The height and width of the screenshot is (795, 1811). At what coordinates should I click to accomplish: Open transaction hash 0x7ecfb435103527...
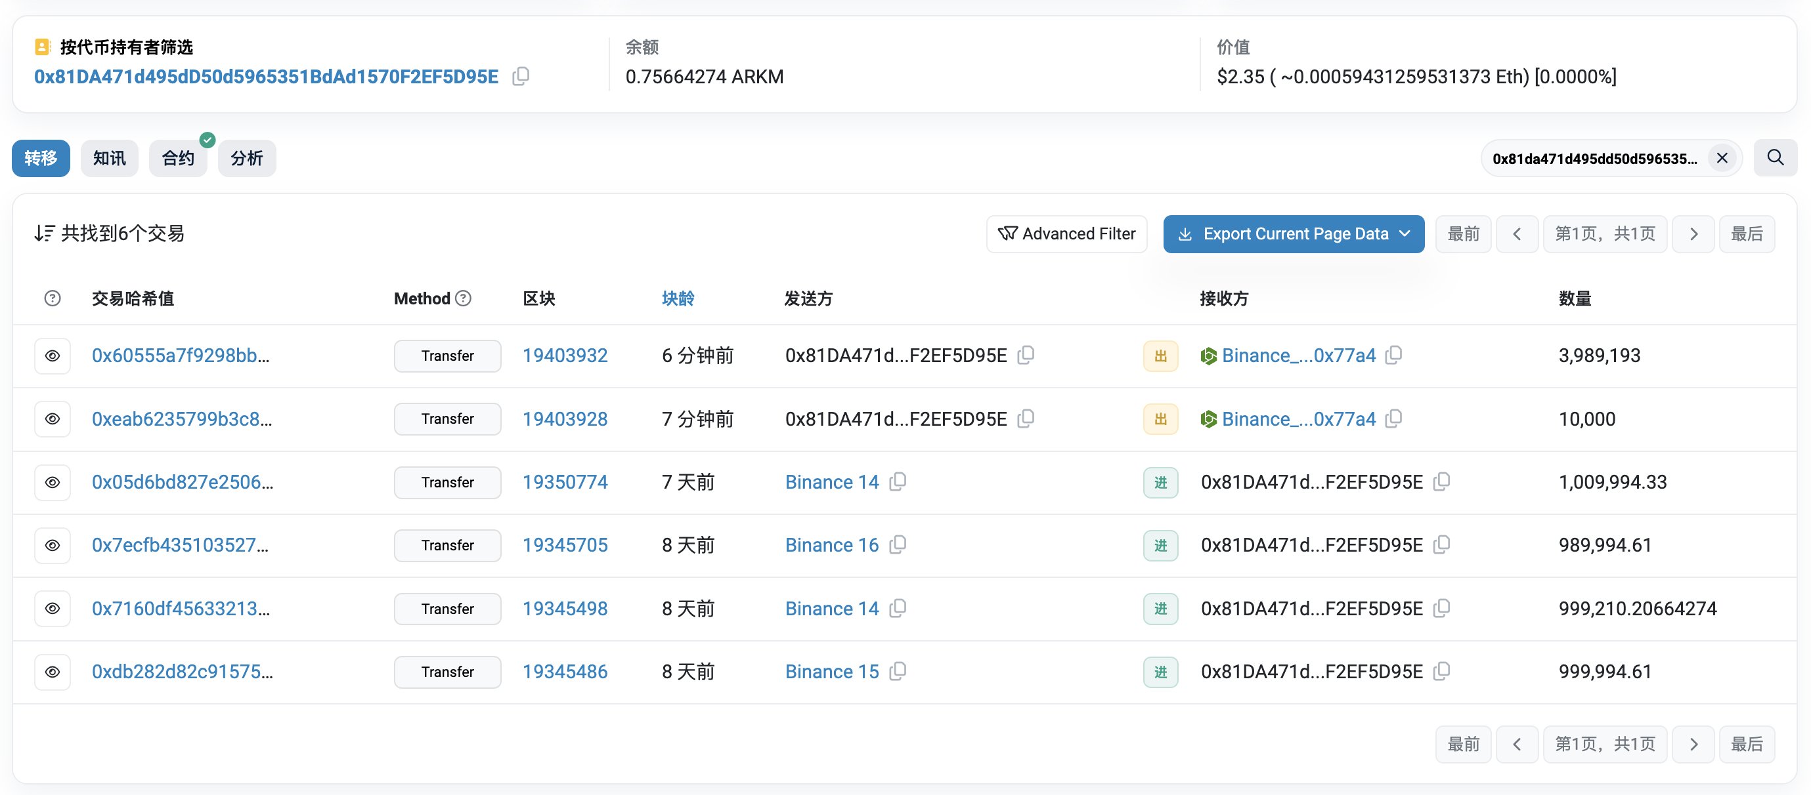click(180, 546)
